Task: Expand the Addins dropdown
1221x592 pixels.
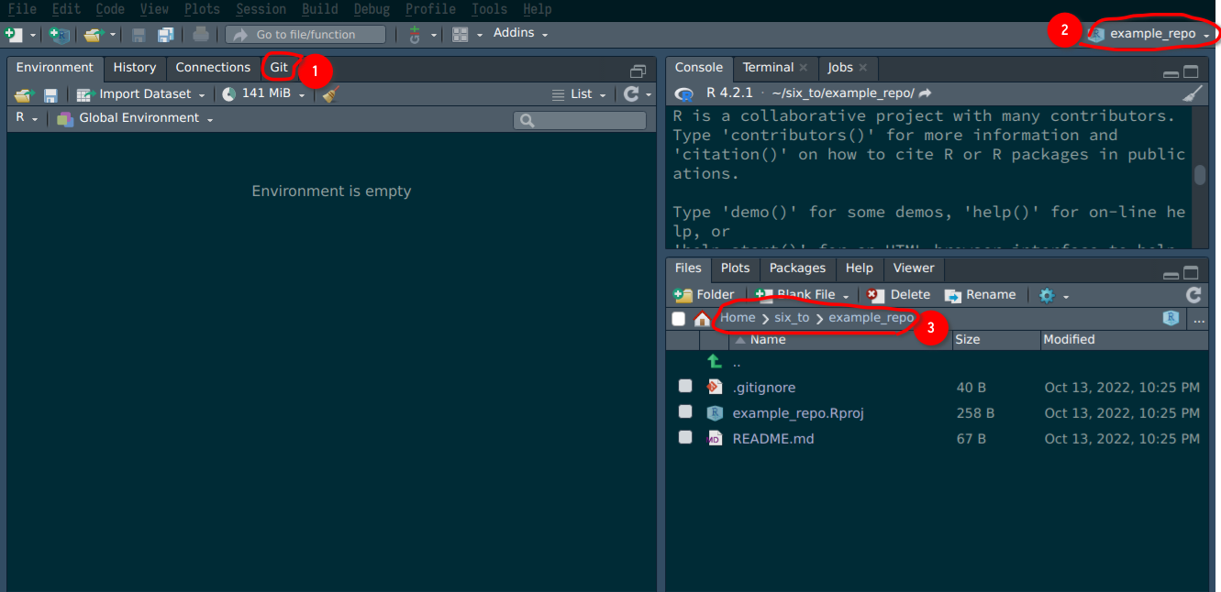Action: point(520,33)
